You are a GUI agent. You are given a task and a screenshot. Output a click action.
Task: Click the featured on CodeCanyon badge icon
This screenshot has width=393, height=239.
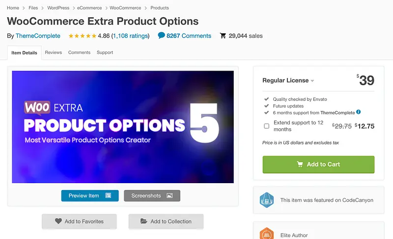[x=266, y=200]
